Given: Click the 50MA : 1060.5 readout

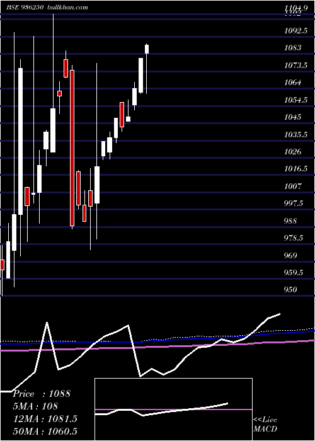Looking at the screenshot, I should pos(45,431).
